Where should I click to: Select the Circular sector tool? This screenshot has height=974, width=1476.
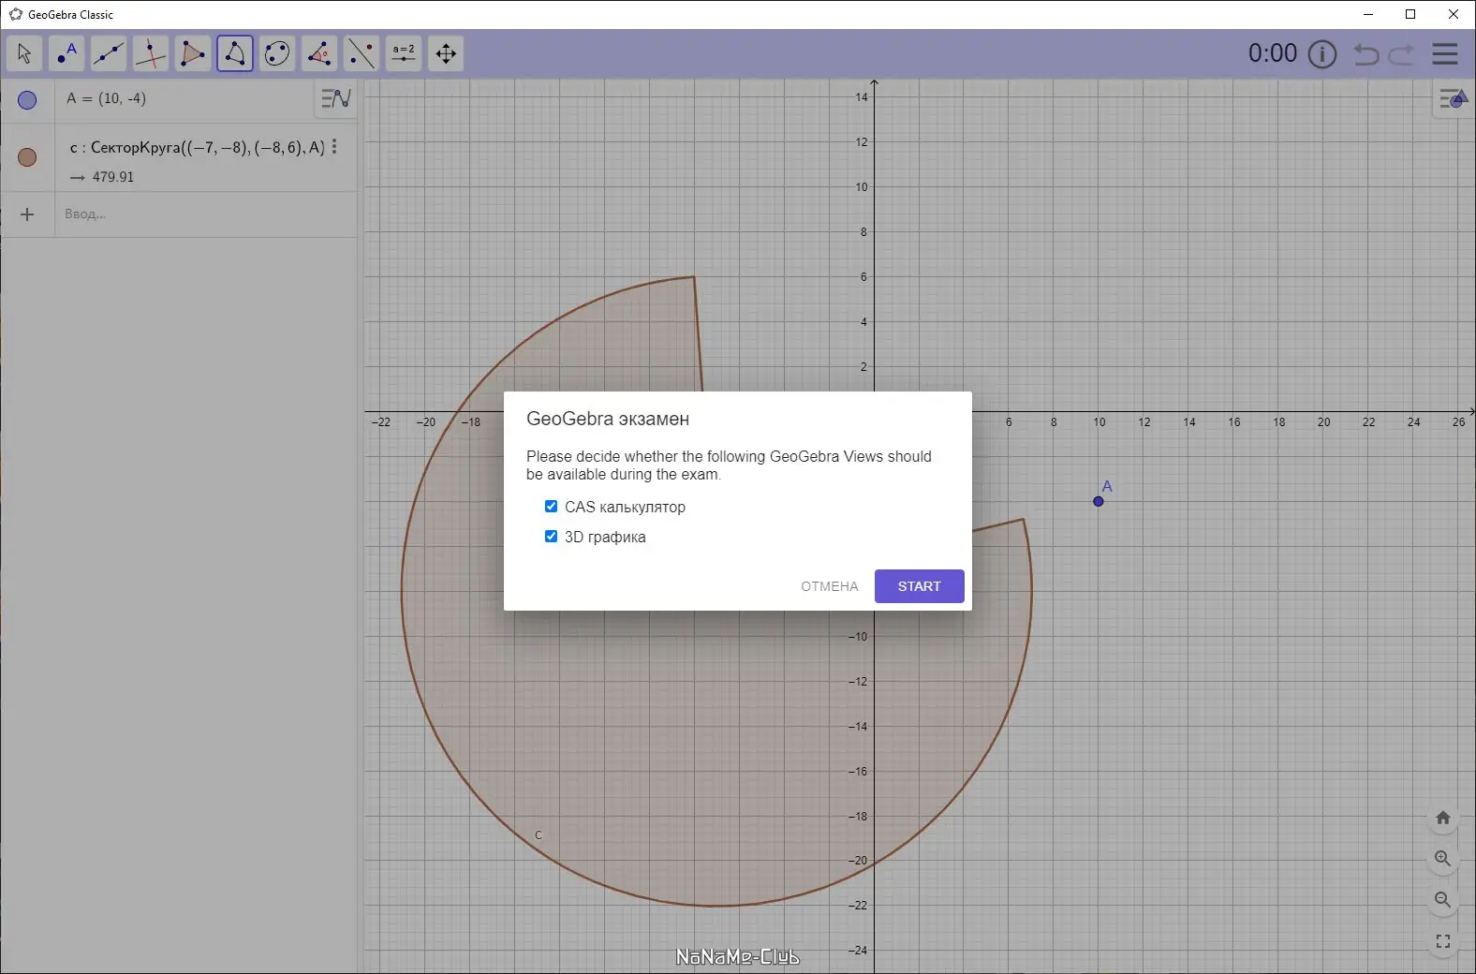pyautogui.click(x=235, y=53)
